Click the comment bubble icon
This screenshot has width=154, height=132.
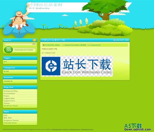point(88,45)
